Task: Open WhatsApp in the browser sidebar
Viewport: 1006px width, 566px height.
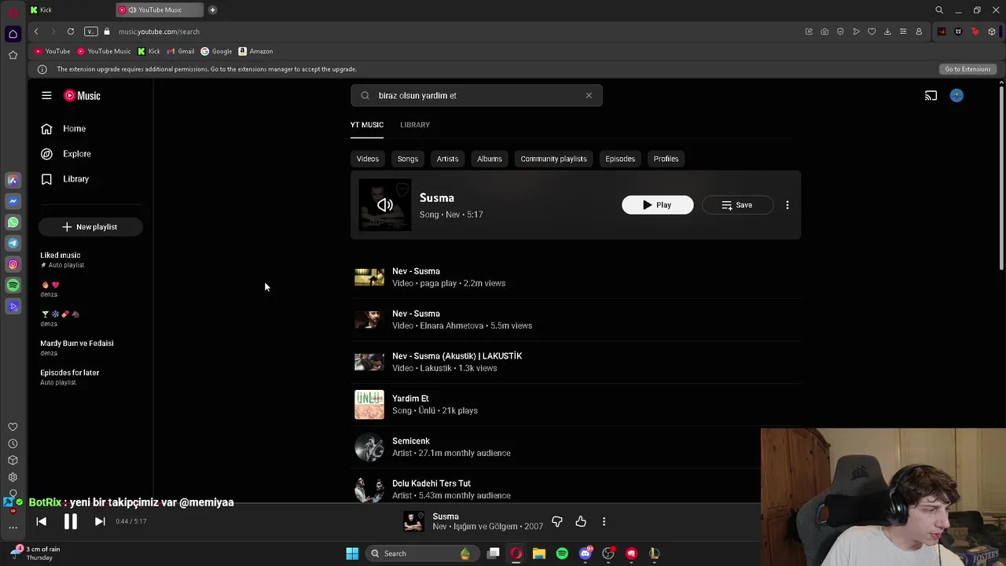Action: [x=13, y=222]
